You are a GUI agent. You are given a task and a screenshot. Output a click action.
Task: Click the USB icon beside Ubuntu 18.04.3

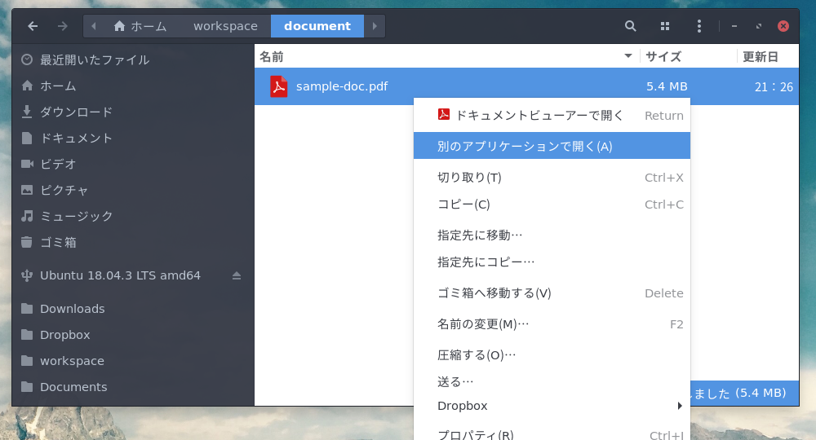[27, 275]
